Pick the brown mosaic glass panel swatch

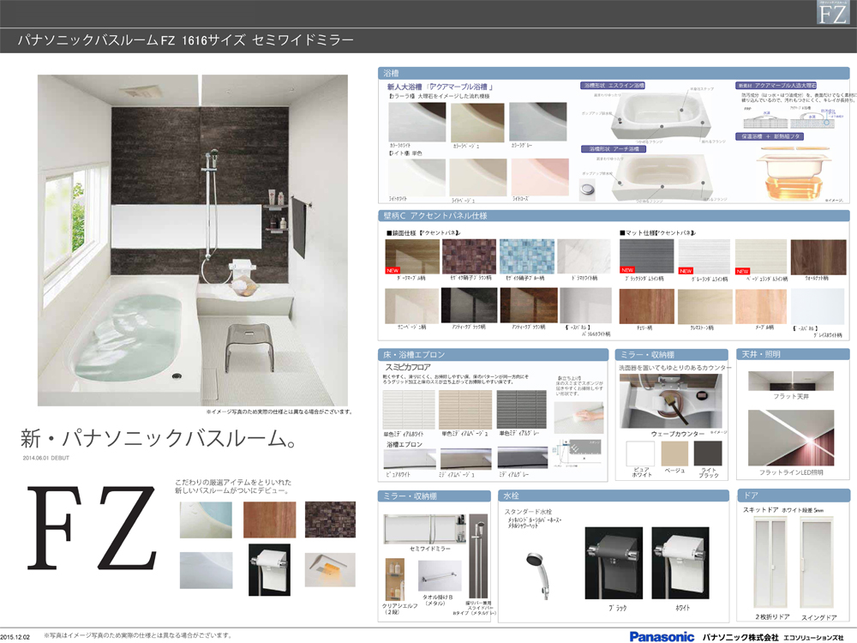click(x=469, y=256)
